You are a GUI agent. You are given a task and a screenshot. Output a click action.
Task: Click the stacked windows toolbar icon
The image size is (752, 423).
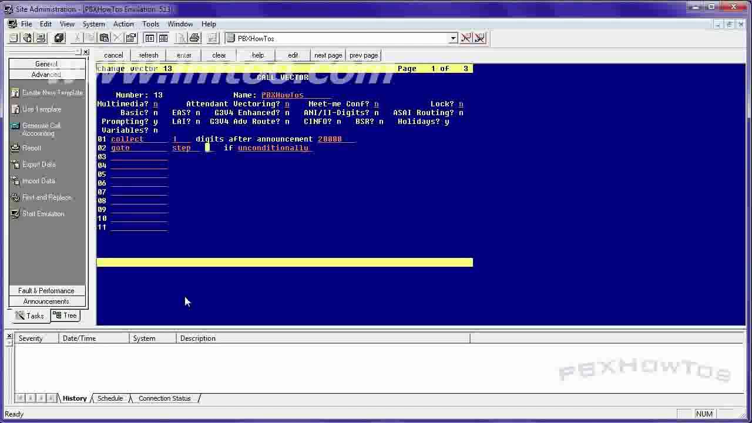(x=59, y=38)
